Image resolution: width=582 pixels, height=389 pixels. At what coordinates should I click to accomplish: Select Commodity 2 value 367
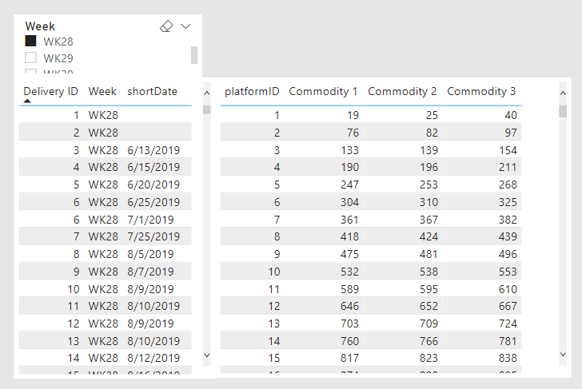tap(429, 220)
